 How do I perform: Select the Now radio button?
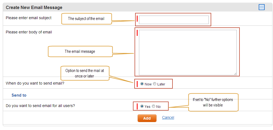(x=142, y=84)
